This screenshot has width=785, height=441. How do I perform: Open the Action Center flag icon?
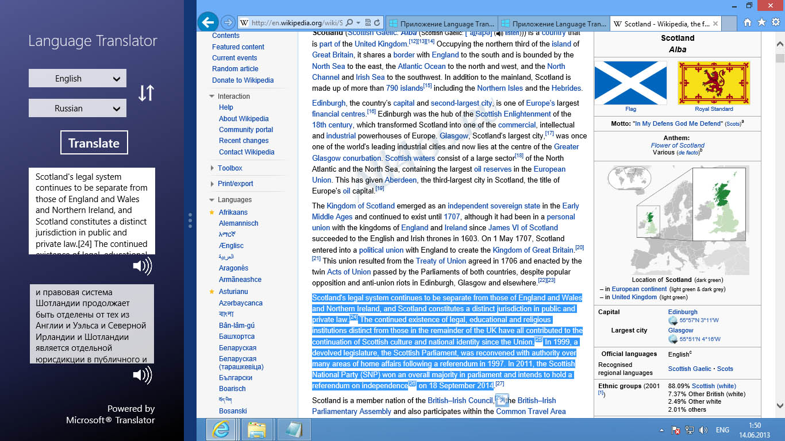[x=676, y=430]
